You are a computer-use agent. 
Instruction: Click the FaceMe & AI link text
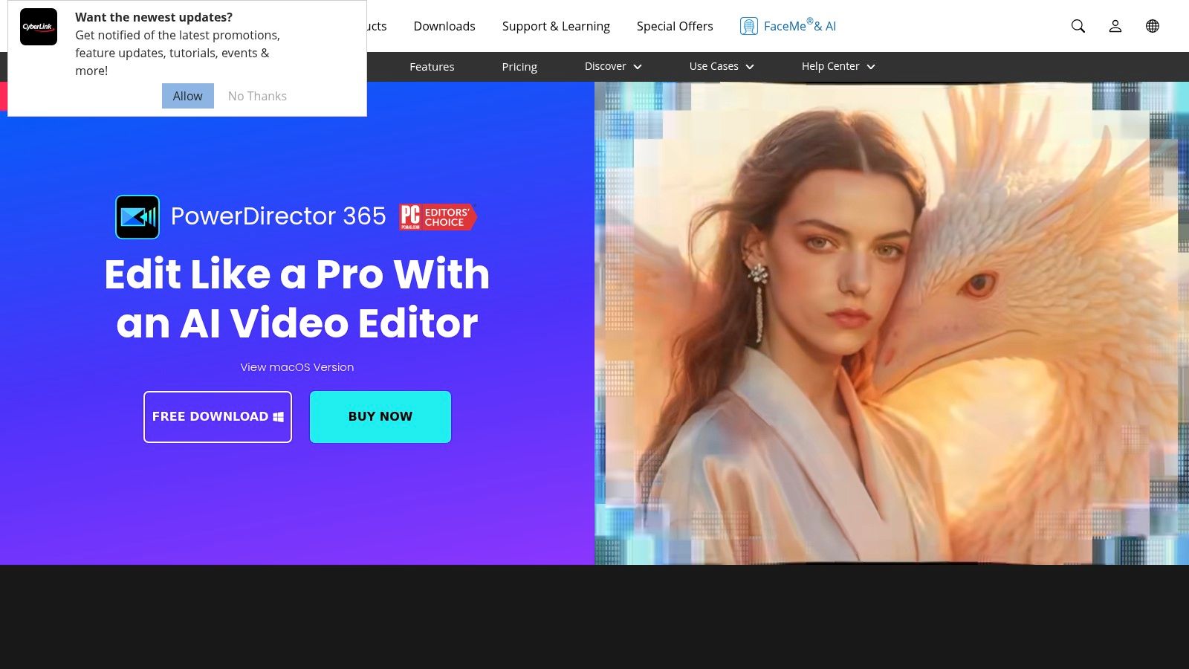coord(800,26)
